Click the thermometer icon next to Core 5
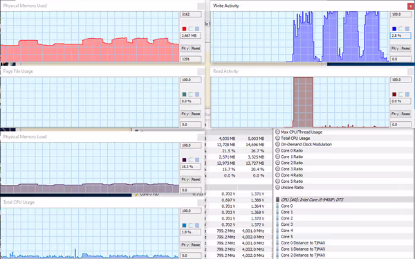This screenshot has height=259, width=415. pyautogui.click(x=277, y=236)
